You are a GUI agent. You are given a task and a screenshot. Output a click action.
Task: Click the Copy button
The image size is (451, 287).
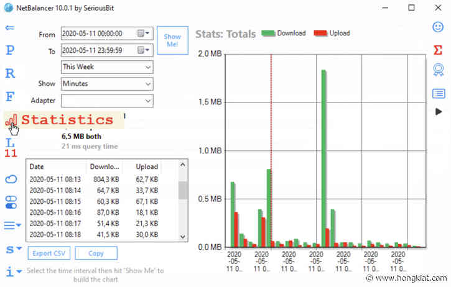click(x=96, y=253)
